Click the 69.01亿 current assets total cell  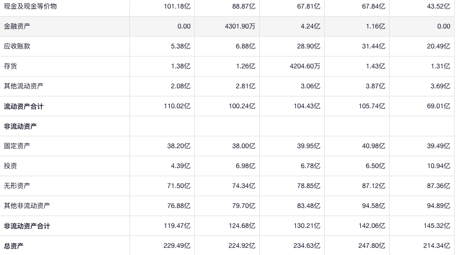tap(438, 106)
